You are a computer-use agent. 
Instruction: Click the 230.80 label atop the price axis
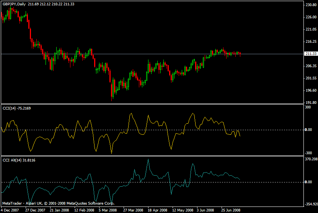(310, 5)
